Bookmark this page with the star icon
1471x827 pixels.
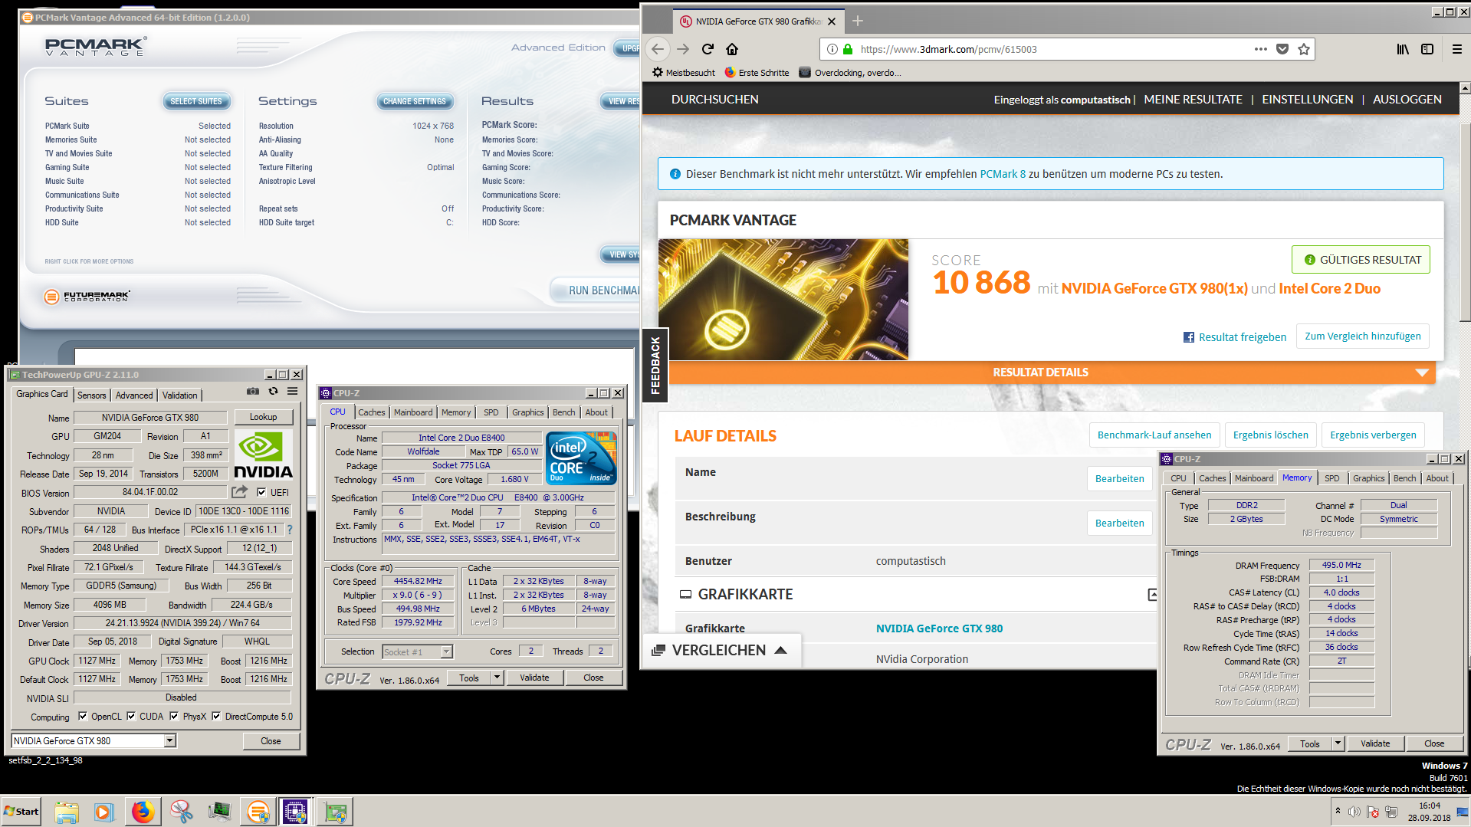pos(1304,49)
